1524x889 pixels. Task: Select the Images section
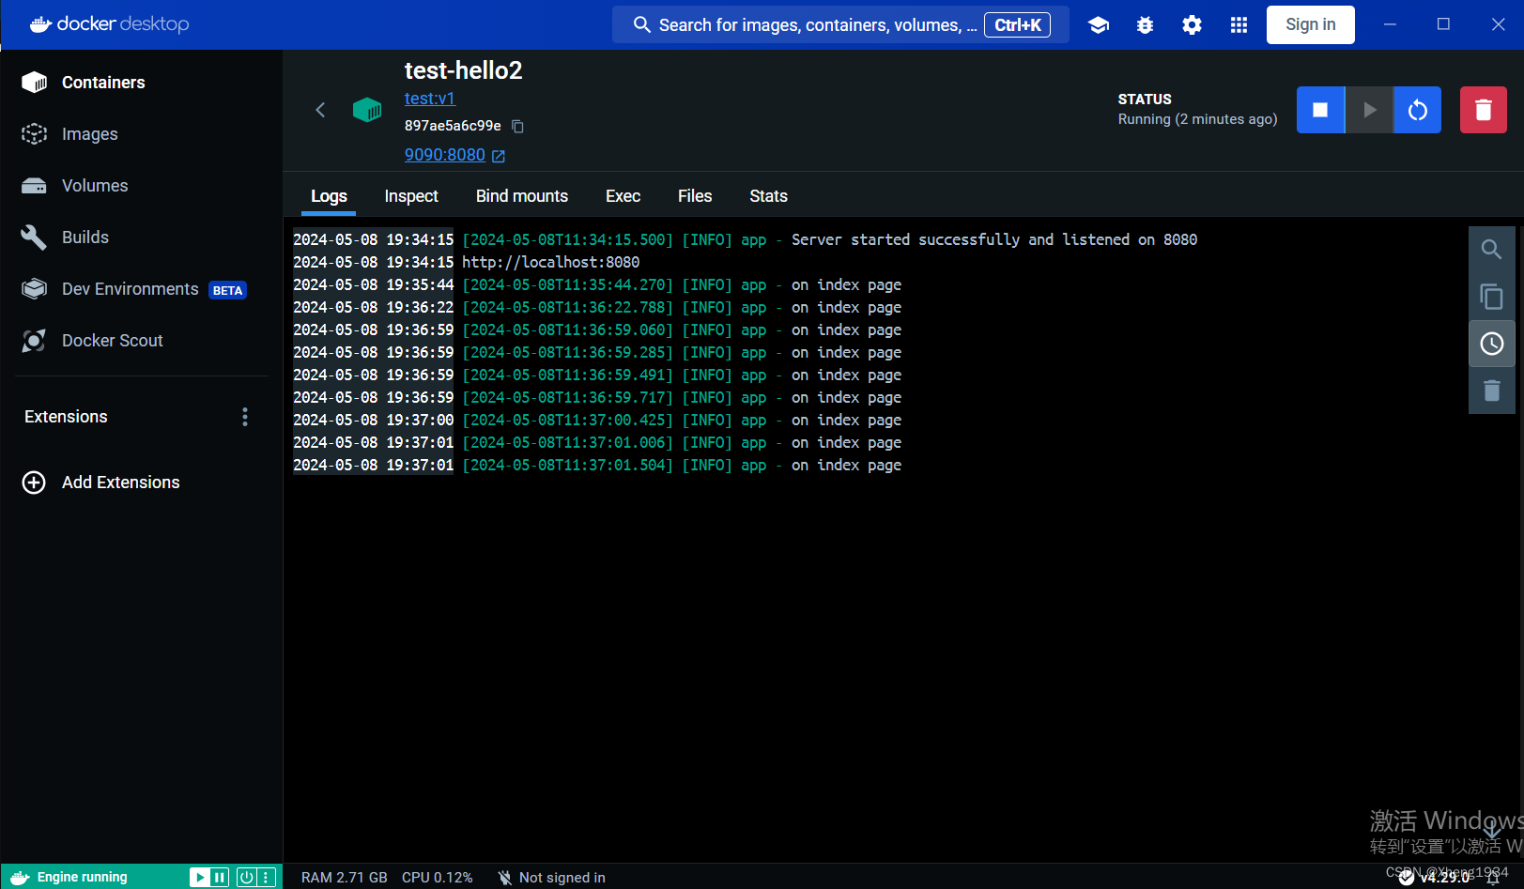(89, 133)
